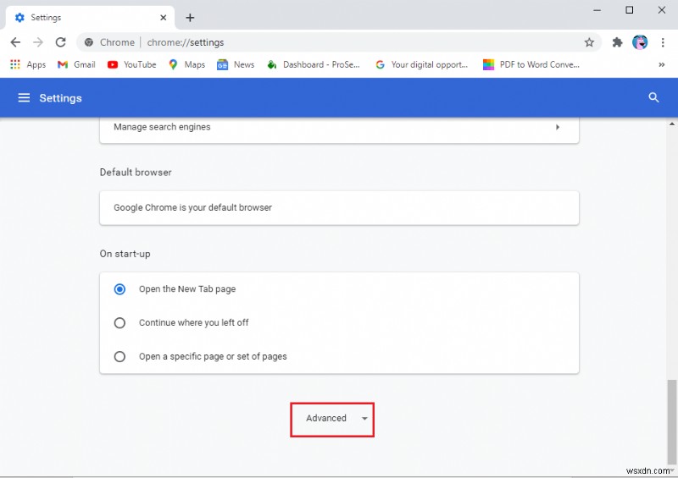Click the forward navigation arrow
678x478 pixels.
click(x=38, y=42)
